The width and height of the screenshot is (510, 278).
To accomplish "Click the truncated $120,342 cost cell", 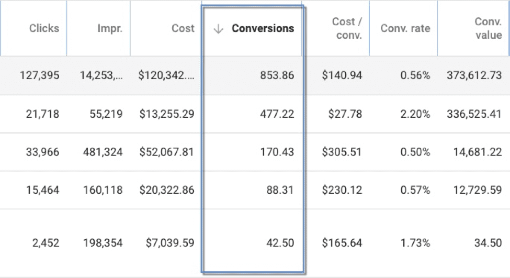I will (x=166, y=75).
